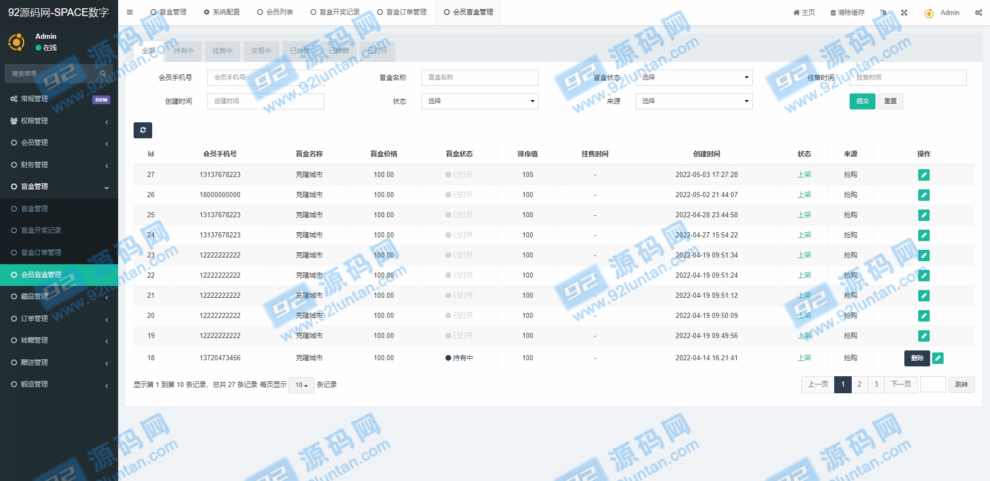Screen dimensions: 990x481
Task: Expand 财务管理 in the sidebar
Action: pos(59,165)
